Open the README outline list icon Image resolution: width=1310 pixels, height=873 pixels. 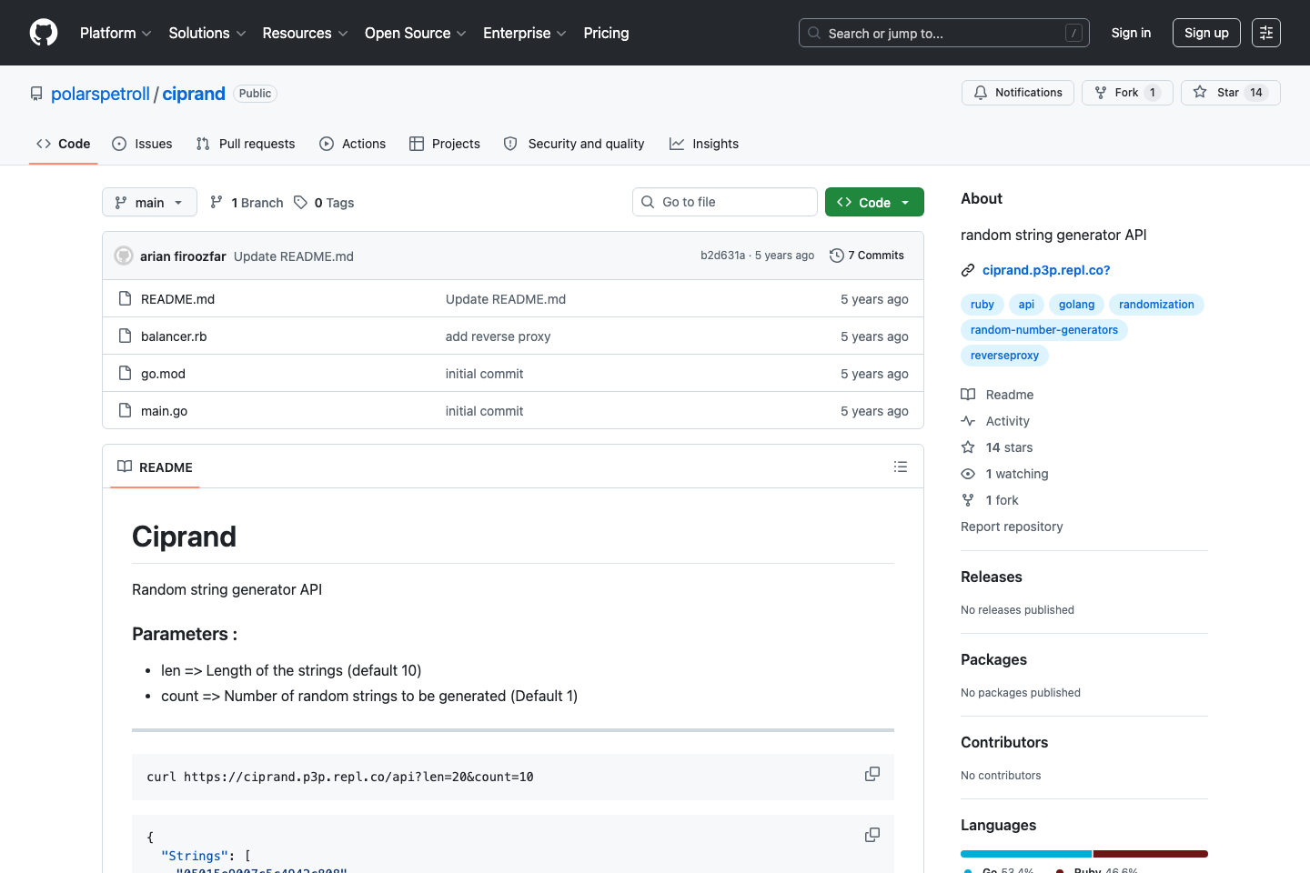pos(901,466)
